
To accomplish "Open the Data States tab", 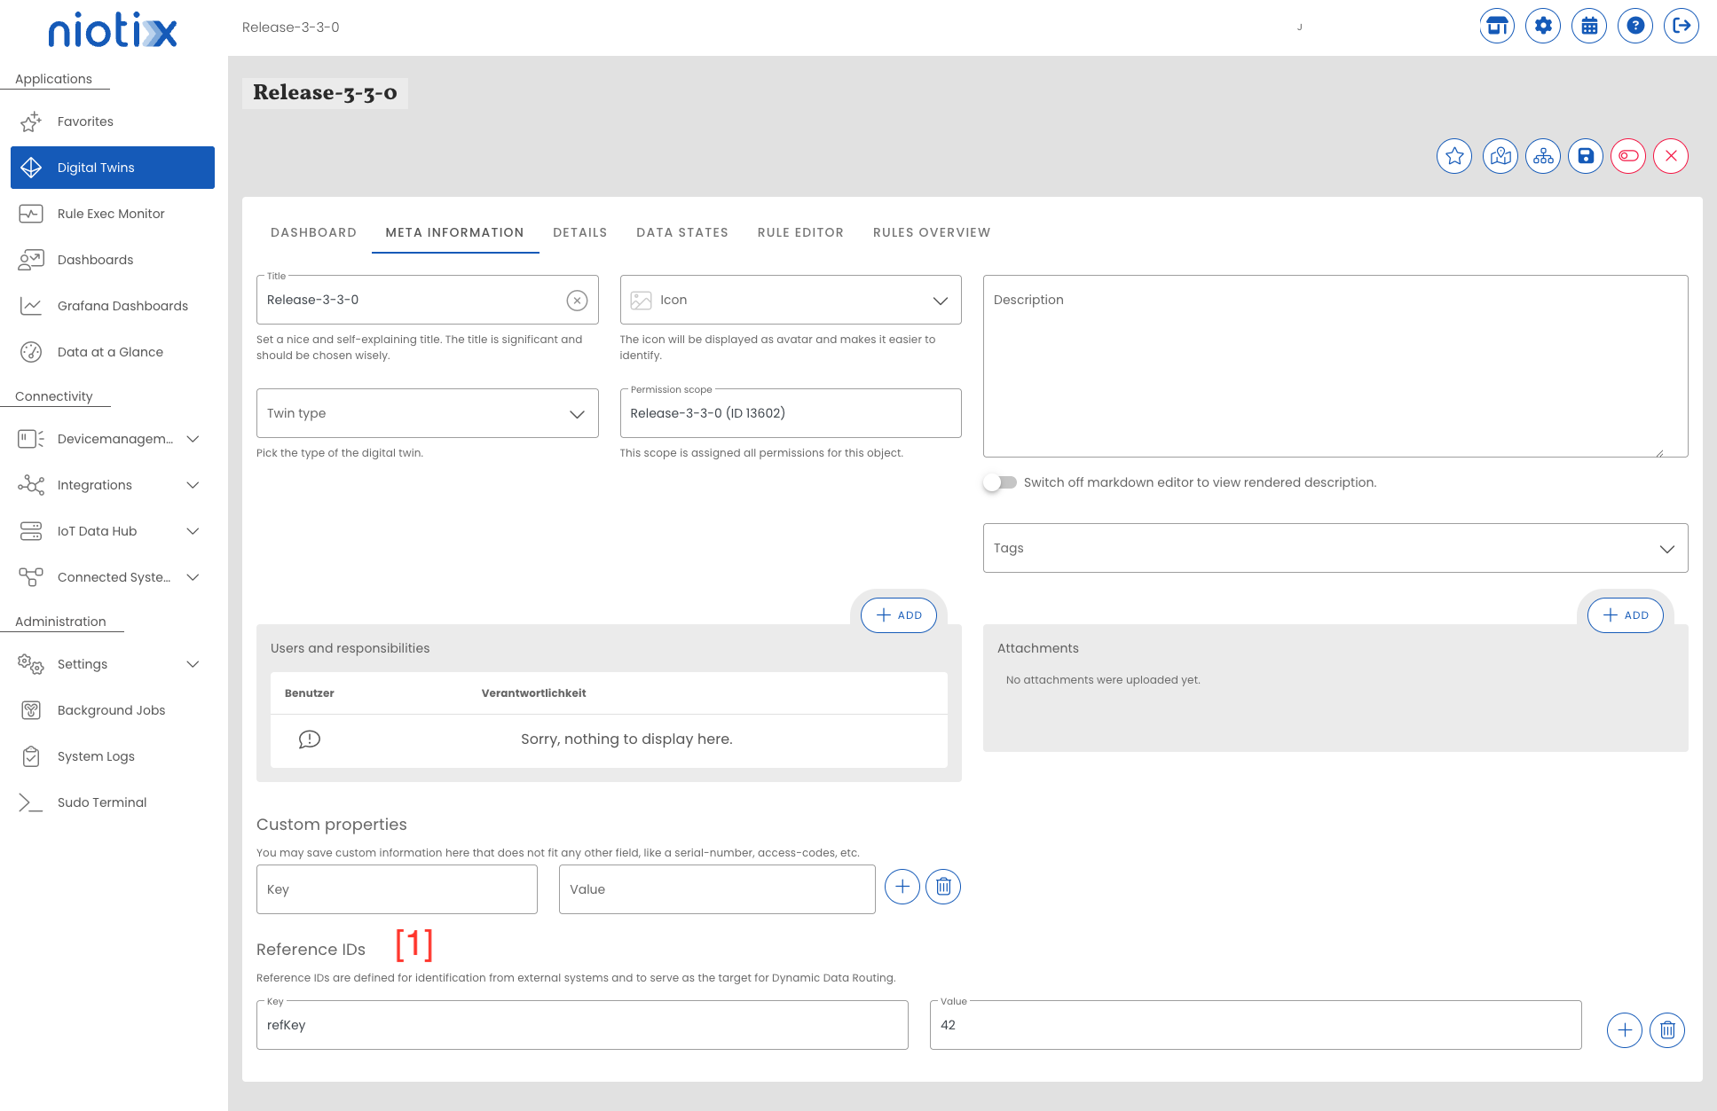I will [x=681, y=232].
